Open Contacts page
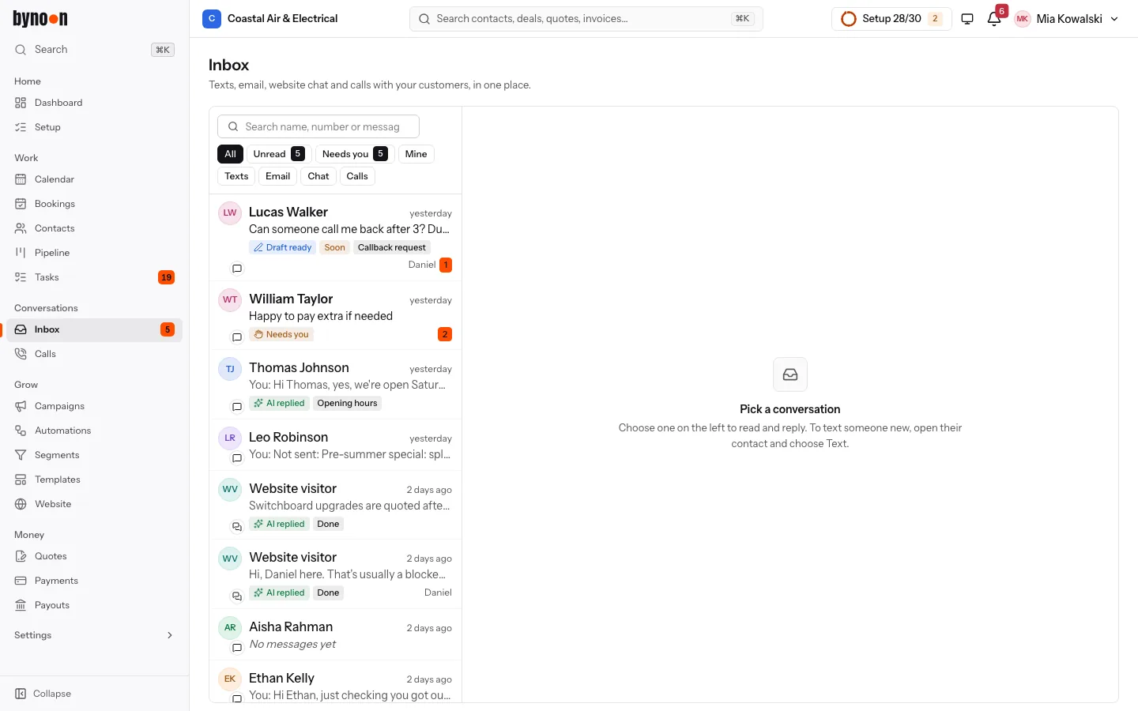The image size is (1138, 711). pos(94,228)
